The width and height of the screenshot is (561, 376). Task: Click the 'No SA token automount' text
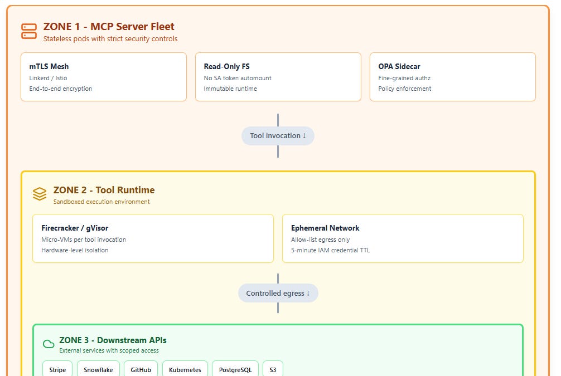238,78
